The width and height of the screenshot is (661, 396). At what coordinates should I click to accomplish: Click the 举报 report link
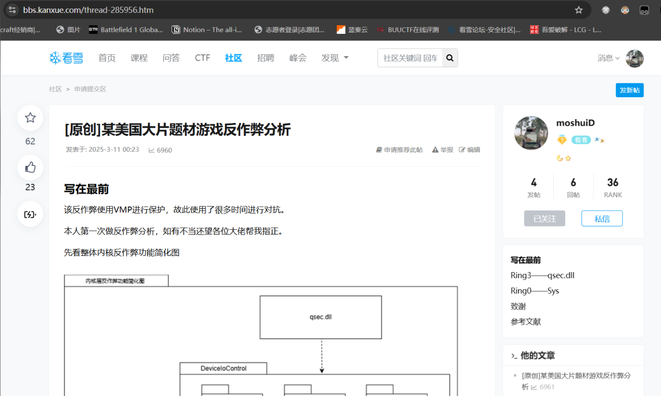[443, 150]
